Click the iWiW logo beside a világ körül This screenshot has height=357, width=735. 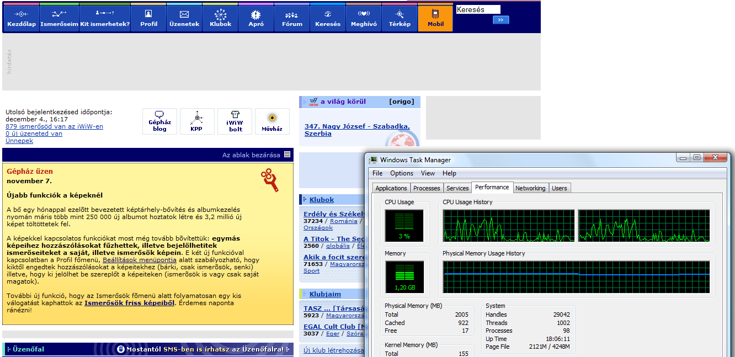(313, 102)
